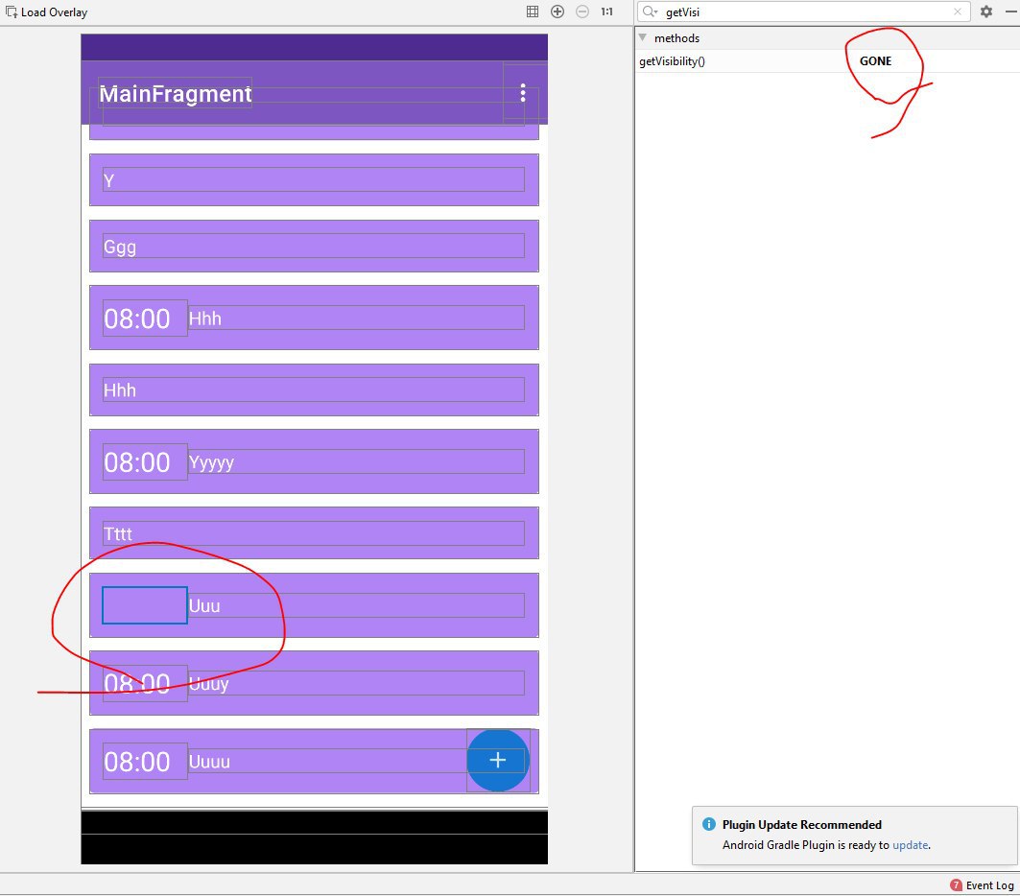Select the Tttt list item
Screen dimensions: 1020x896
point(314,532)
